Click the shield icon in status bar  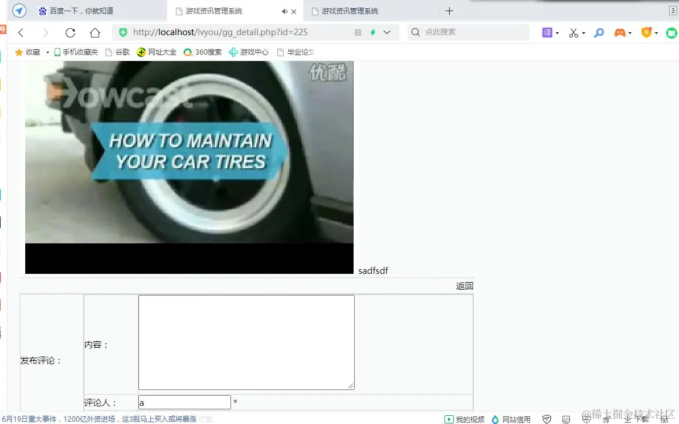click(547, 419)
